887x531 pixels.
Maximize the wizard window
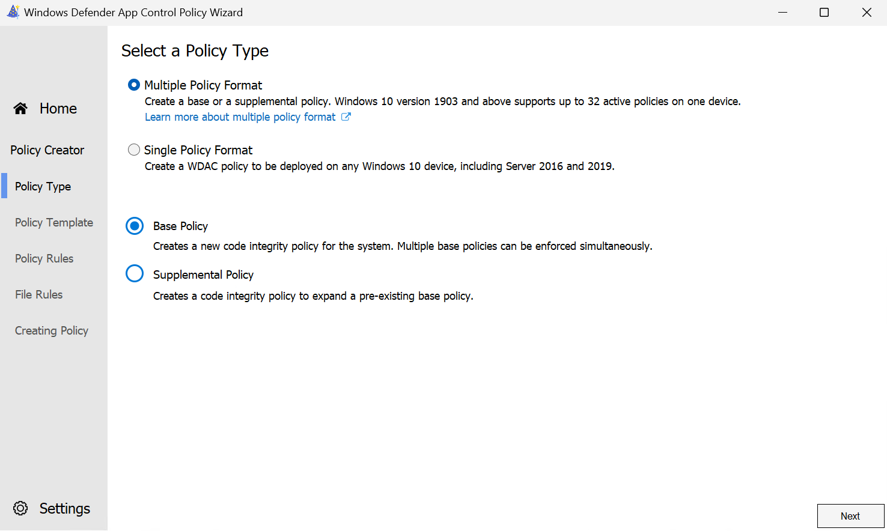[824, 13]
